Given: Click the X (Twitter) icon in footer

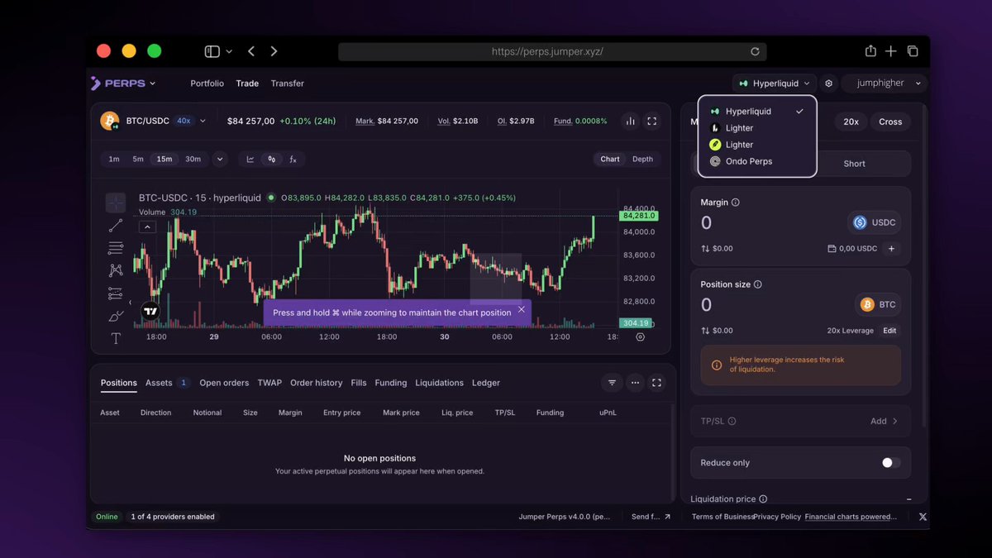Looking at the screenshot, I should (923, 517).
